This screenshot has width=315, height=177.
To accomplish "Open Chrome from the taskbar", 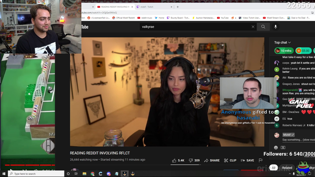I will click(93, 174).
